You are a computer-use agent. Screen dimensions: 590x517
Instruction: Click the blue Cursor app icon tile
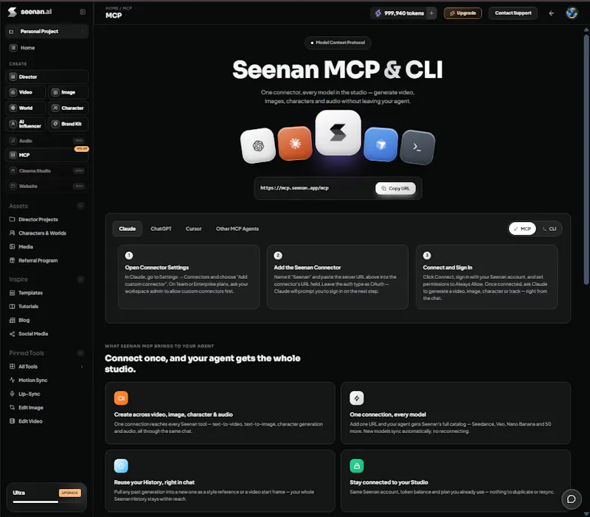(381, 145)
